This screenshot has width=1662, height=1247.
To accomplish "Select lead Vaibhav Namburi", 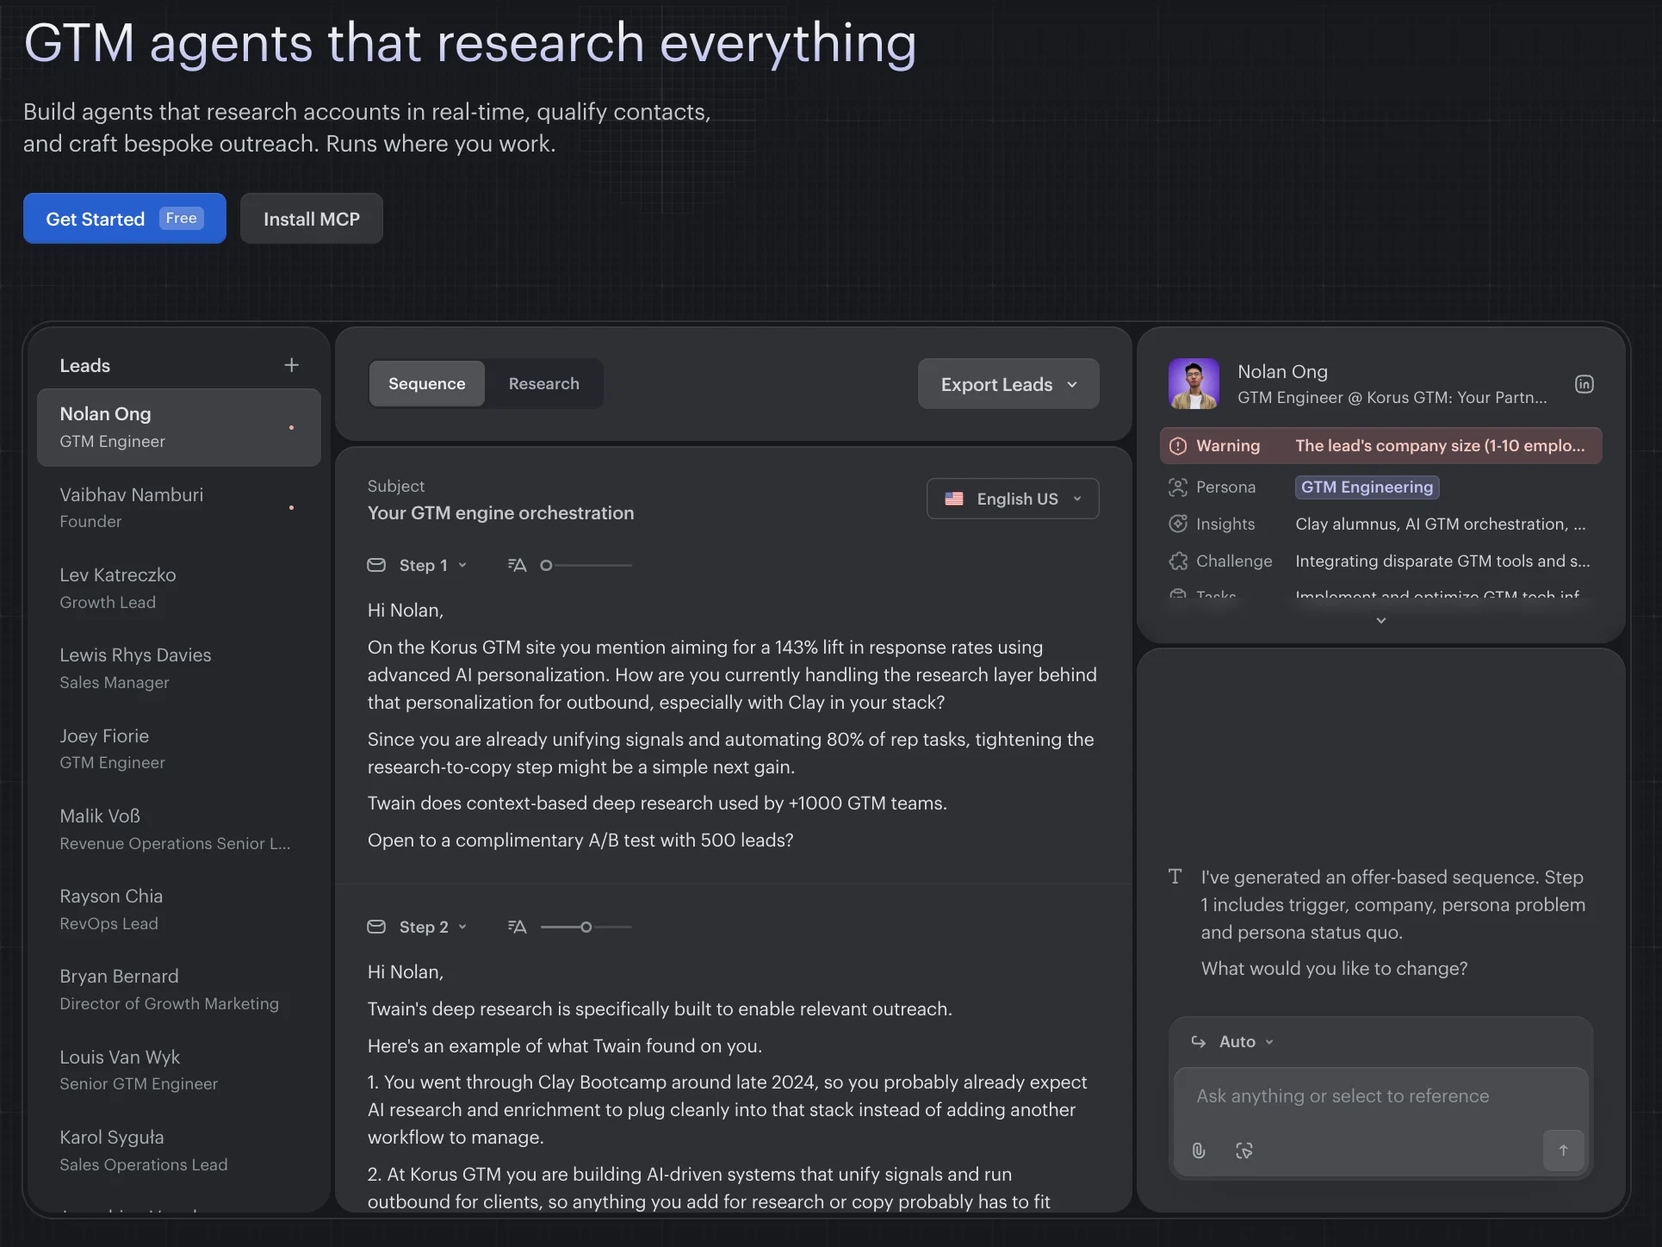I will tap(179, 508).
